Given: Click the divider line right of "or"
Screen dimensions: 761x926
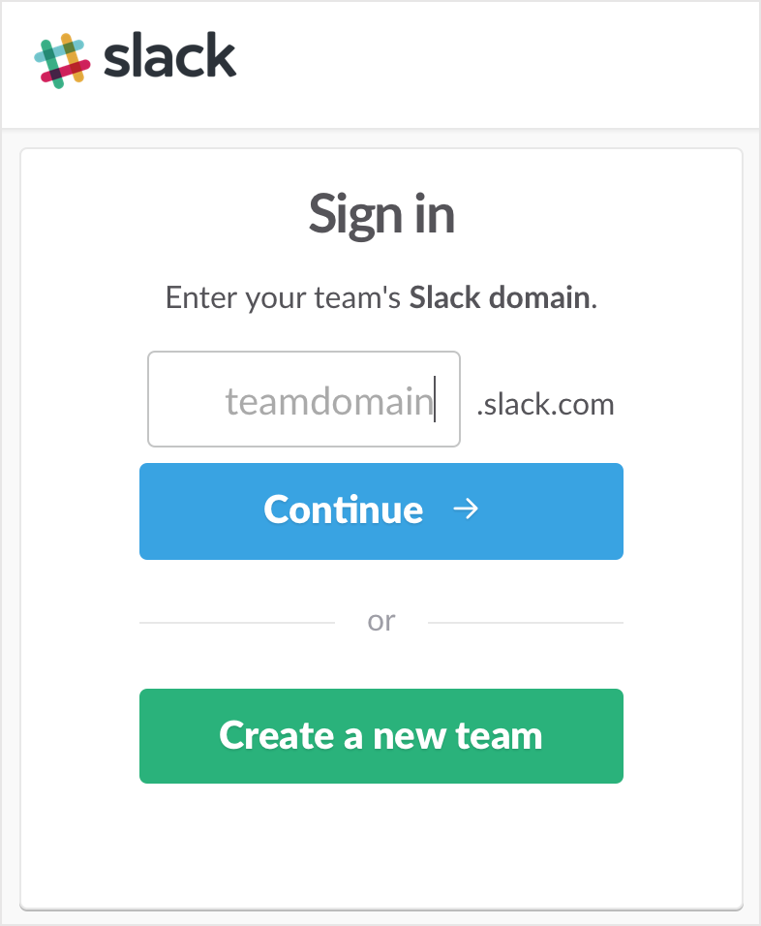Looking at the screenshot, I should (525, 622).
